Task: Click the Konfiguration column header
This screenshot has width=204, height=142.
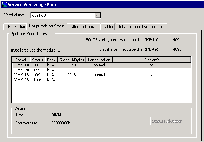Action: [99, 60]
